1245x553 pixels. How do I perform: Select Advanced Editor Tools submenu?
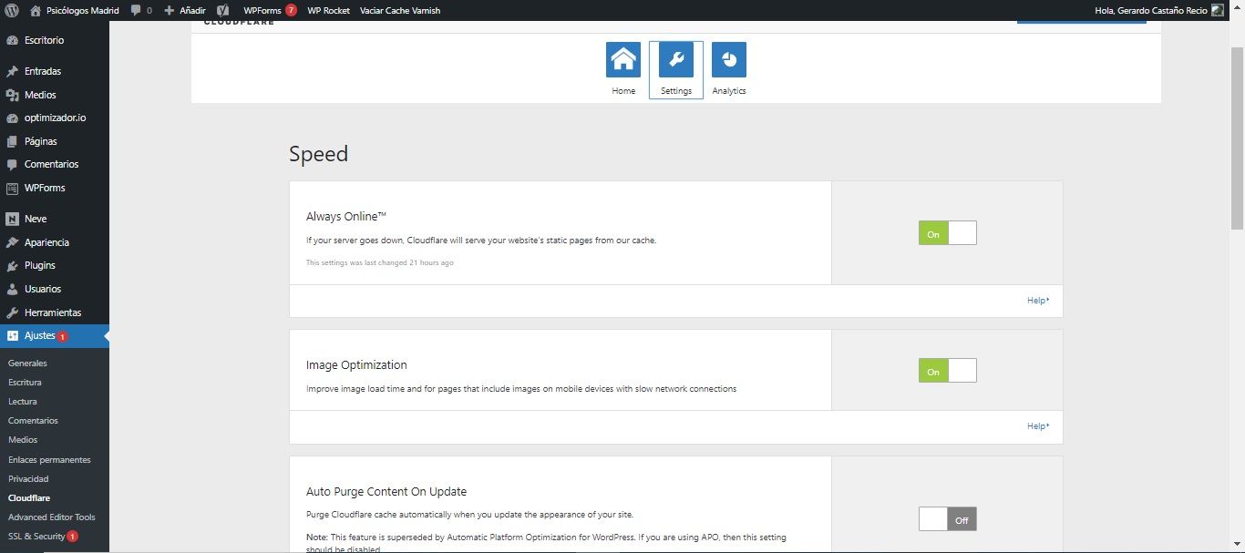coord(51,517)
